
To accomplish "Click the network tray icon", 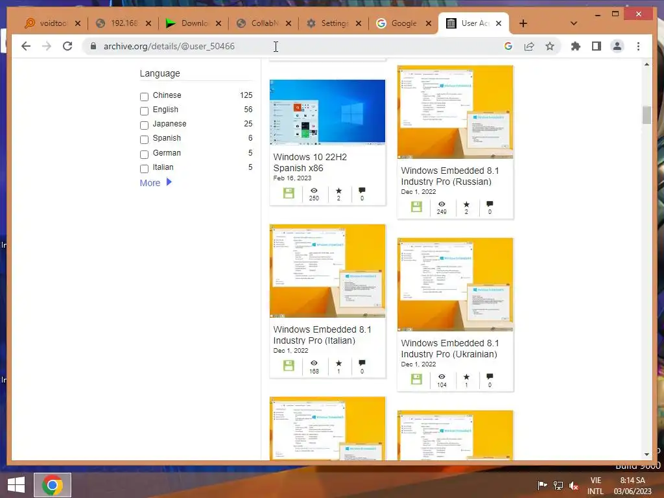I will pos(558,485).
